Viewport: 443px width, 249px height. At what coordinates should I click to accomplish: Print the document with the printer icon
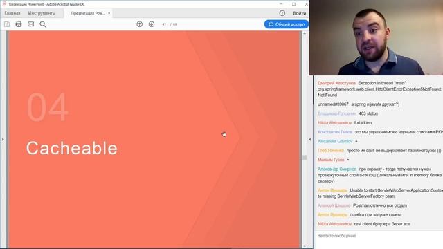point(19,24)
